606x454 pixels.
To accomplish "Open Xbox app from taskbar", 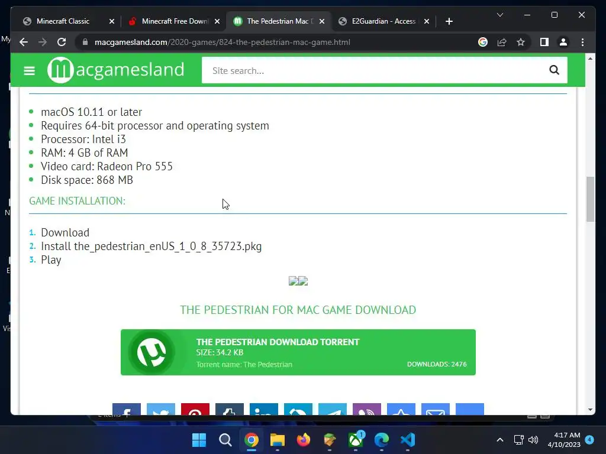I will pyautogui.click(x=356, y=440).
